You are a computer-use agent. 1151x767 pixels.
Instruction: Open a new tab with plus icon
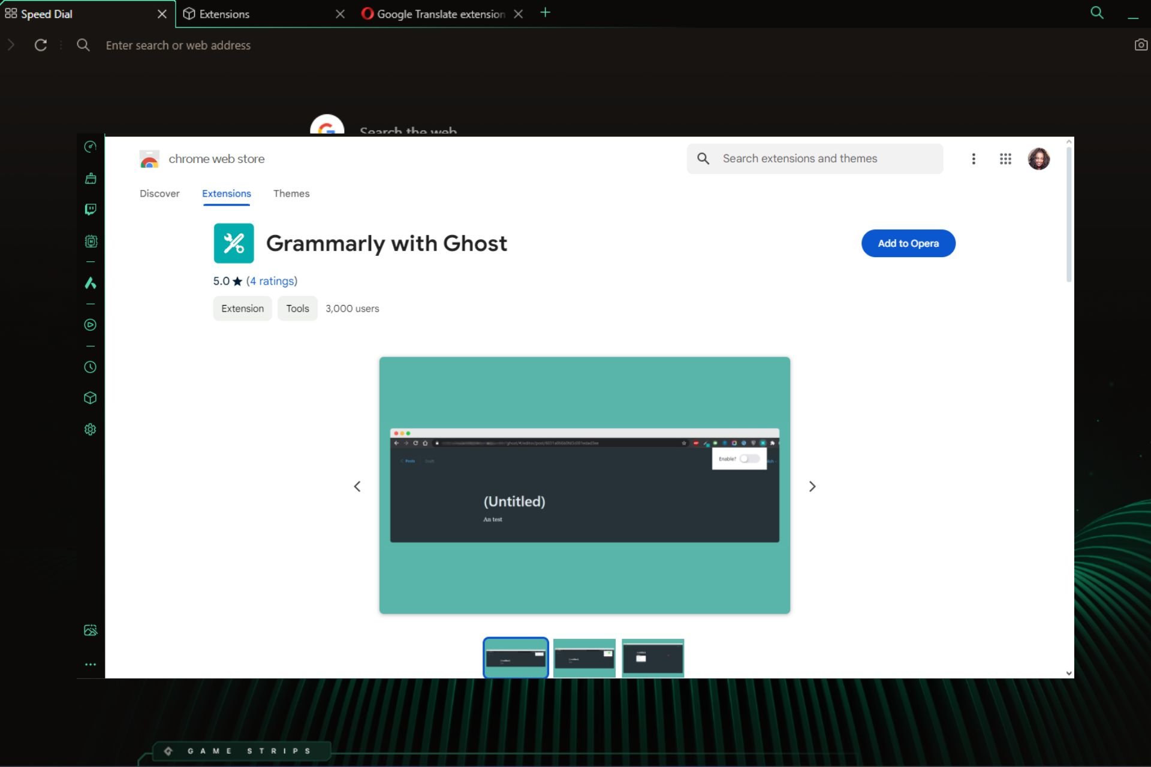545,13
